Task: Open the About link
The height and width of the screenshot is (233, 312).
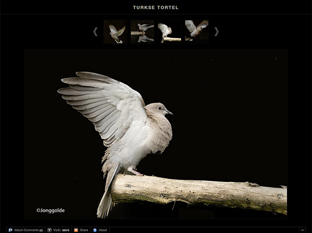Action: 103,230
